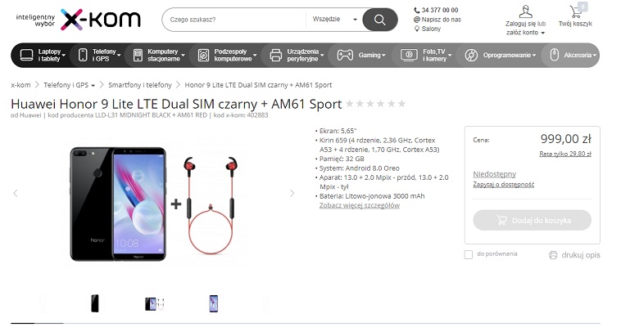Tick the do porównania checkbox
Screen dimensions: 621x327
coord(469,254)
